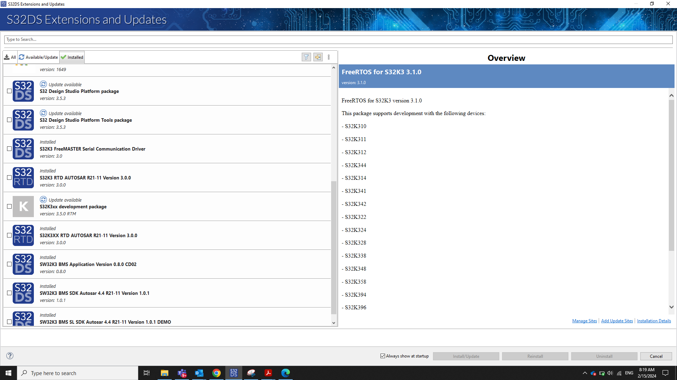Viewport: 677px width, 380px height.
Task: Switch to the All tab
Action: coord(10,57)
